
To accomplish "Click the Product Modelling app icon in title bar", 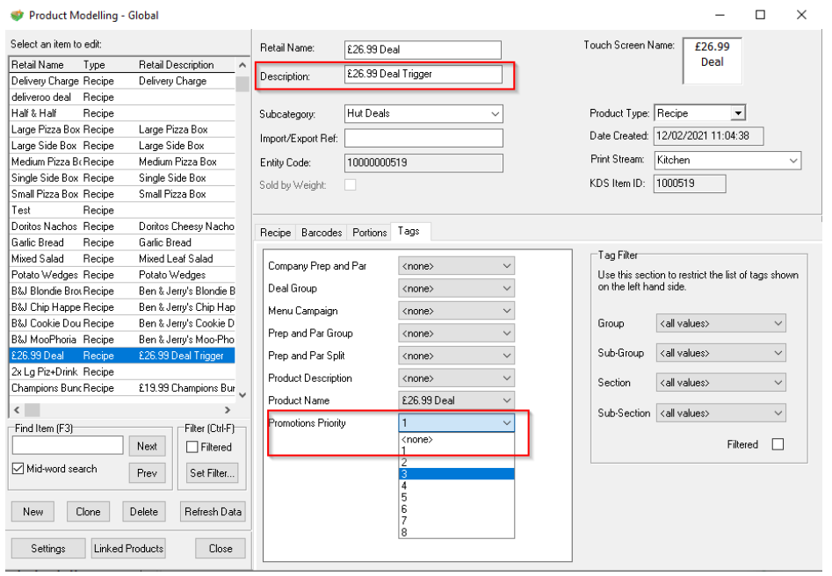I will tap(17, 15).
